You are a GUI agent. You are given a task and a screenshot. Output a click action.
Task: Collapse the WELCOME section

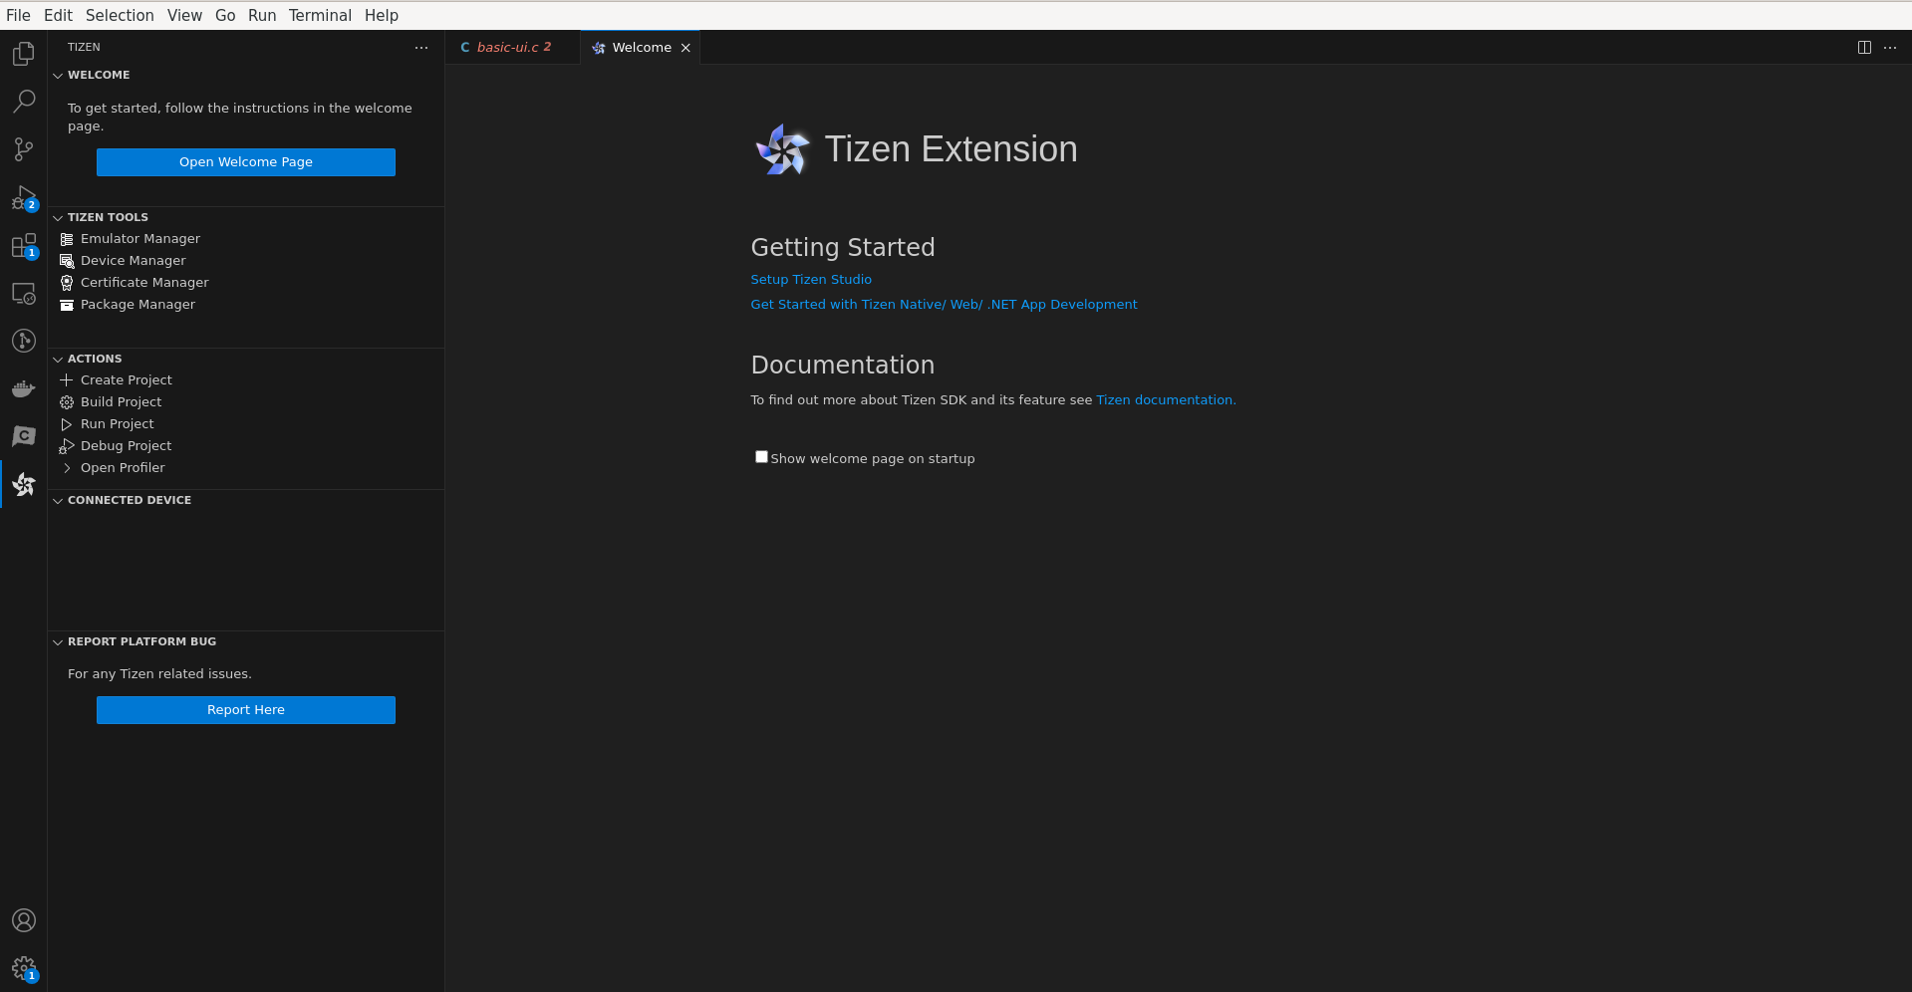[58, 74]
